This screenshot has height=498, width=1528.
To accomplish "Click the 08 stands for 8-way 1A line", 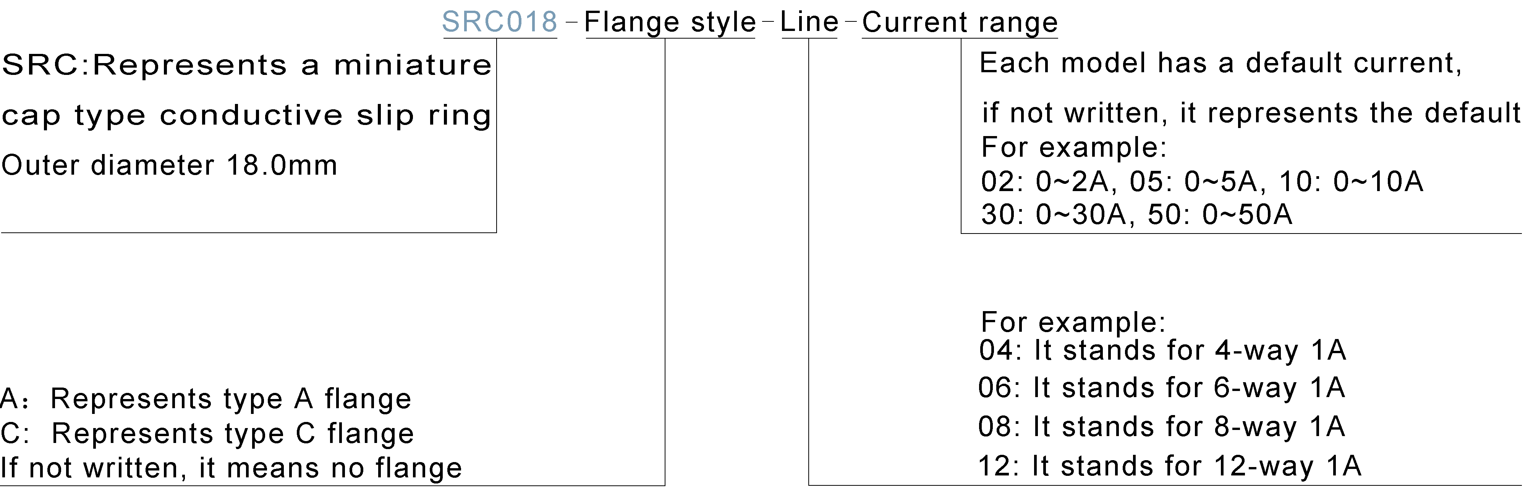I will tap(1161, 427).
